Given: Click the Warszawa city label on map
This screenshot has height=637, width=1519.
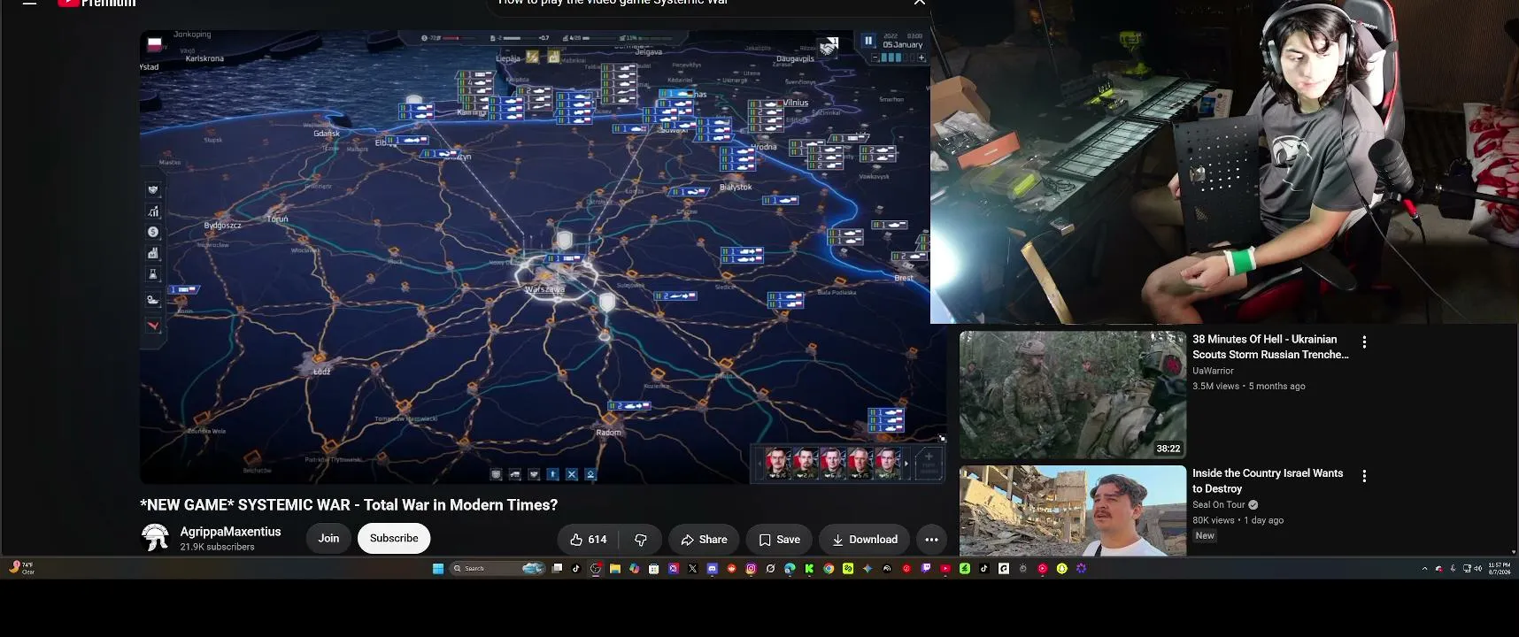Looking at the screenshot, I should [x=544, y=289].
